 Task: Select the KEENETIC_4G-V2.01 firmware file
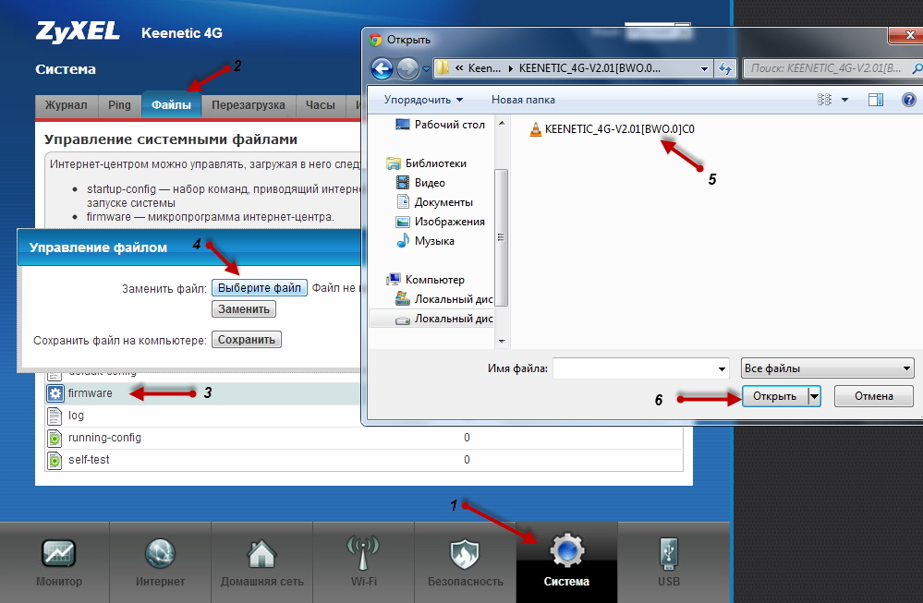[x=619, y=129]
